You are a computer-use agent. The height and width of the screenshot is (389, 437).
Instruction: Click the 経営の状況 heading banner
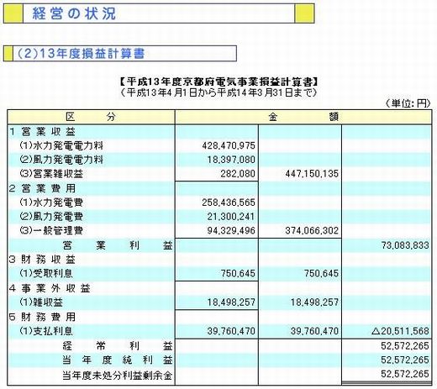pos(159,13)
